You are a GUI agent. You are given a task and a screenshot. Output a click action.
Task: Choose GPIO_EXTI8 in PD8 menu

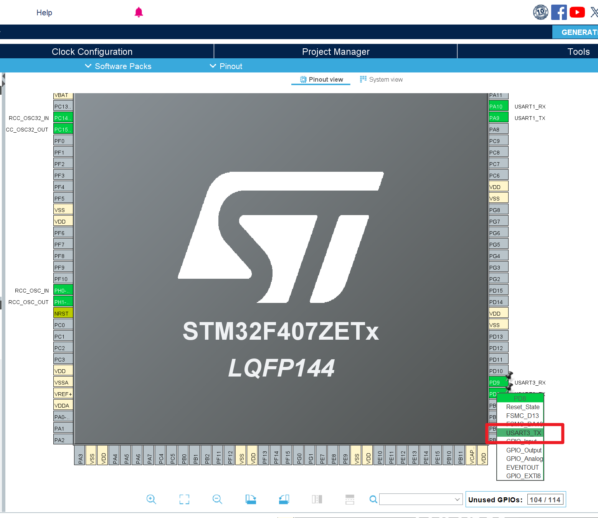point(520,476)
